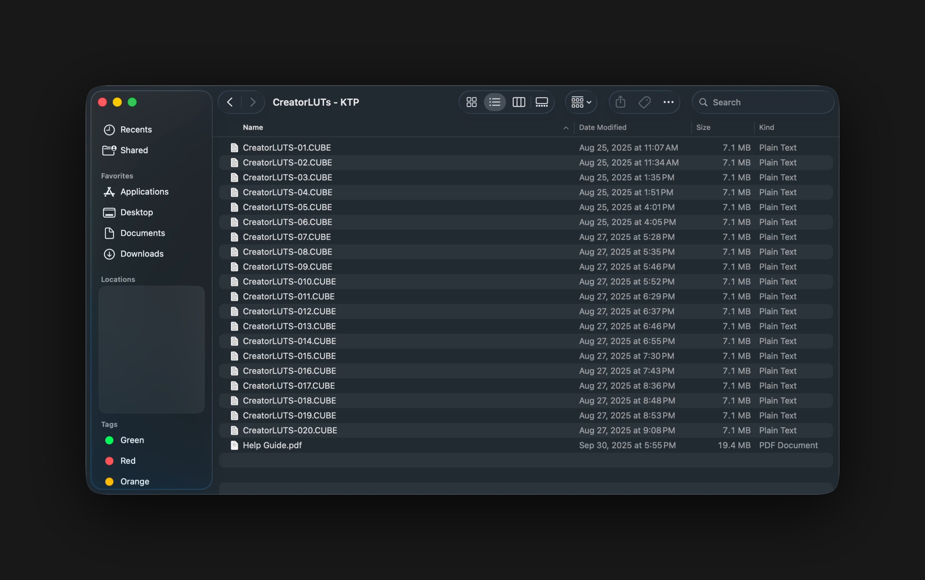Open the more actions ellipsis menu
Image resolution: width=925 pixels, height=580 pixels.
point(668,102)
